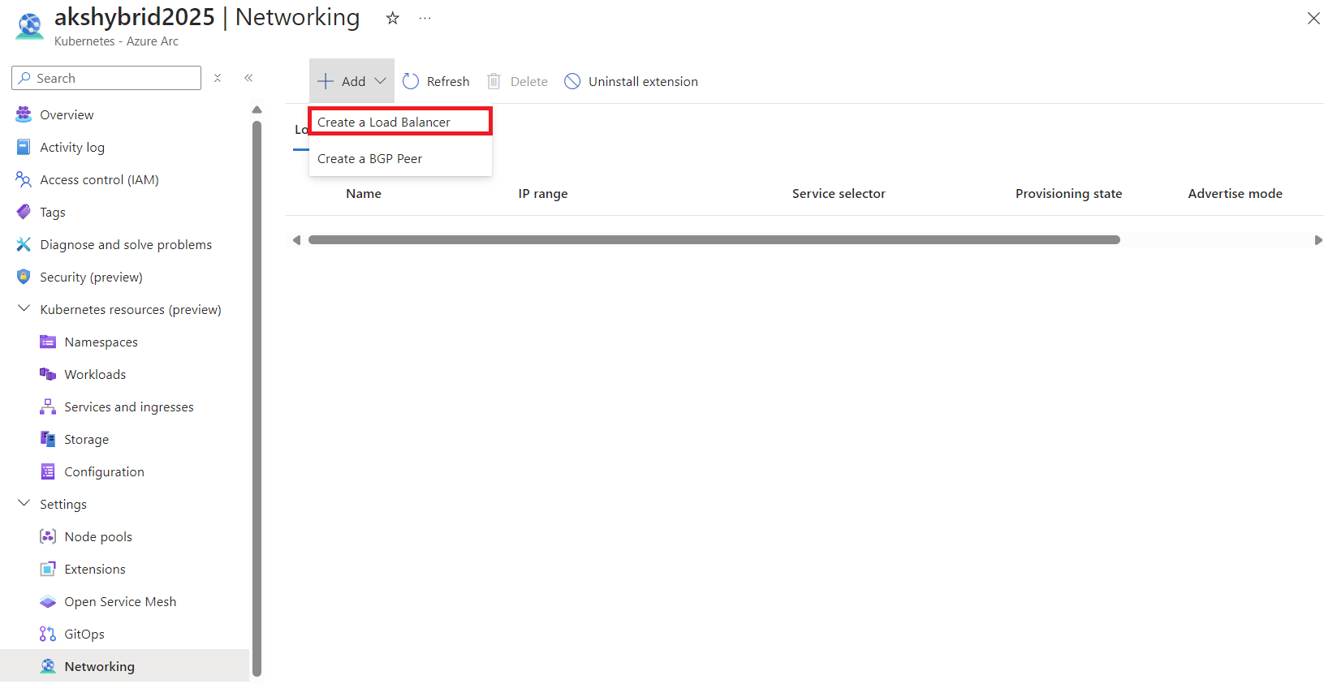Screen dimensions: 1324x684
Task: Click the Namespaces icon
Action: click(48, 342)
